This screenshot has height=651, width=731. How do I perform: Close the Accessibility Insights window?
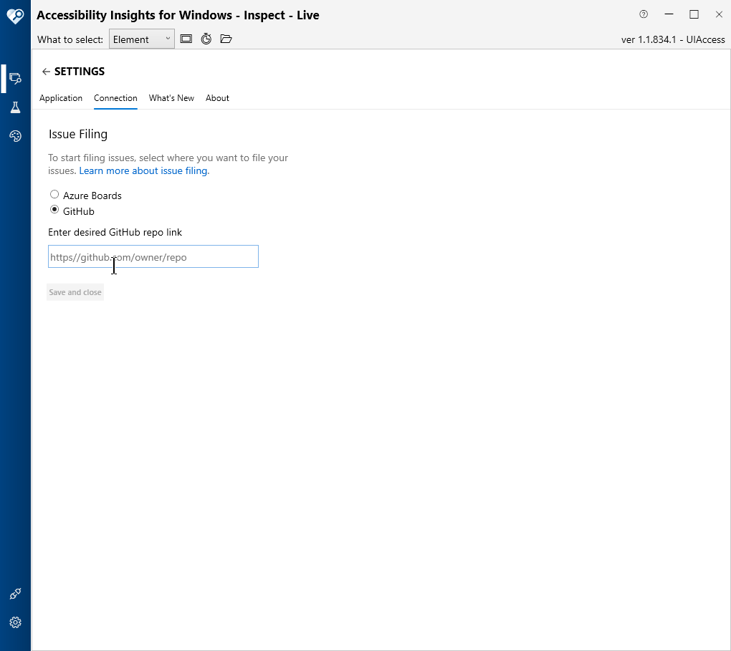tap(719, 14)
